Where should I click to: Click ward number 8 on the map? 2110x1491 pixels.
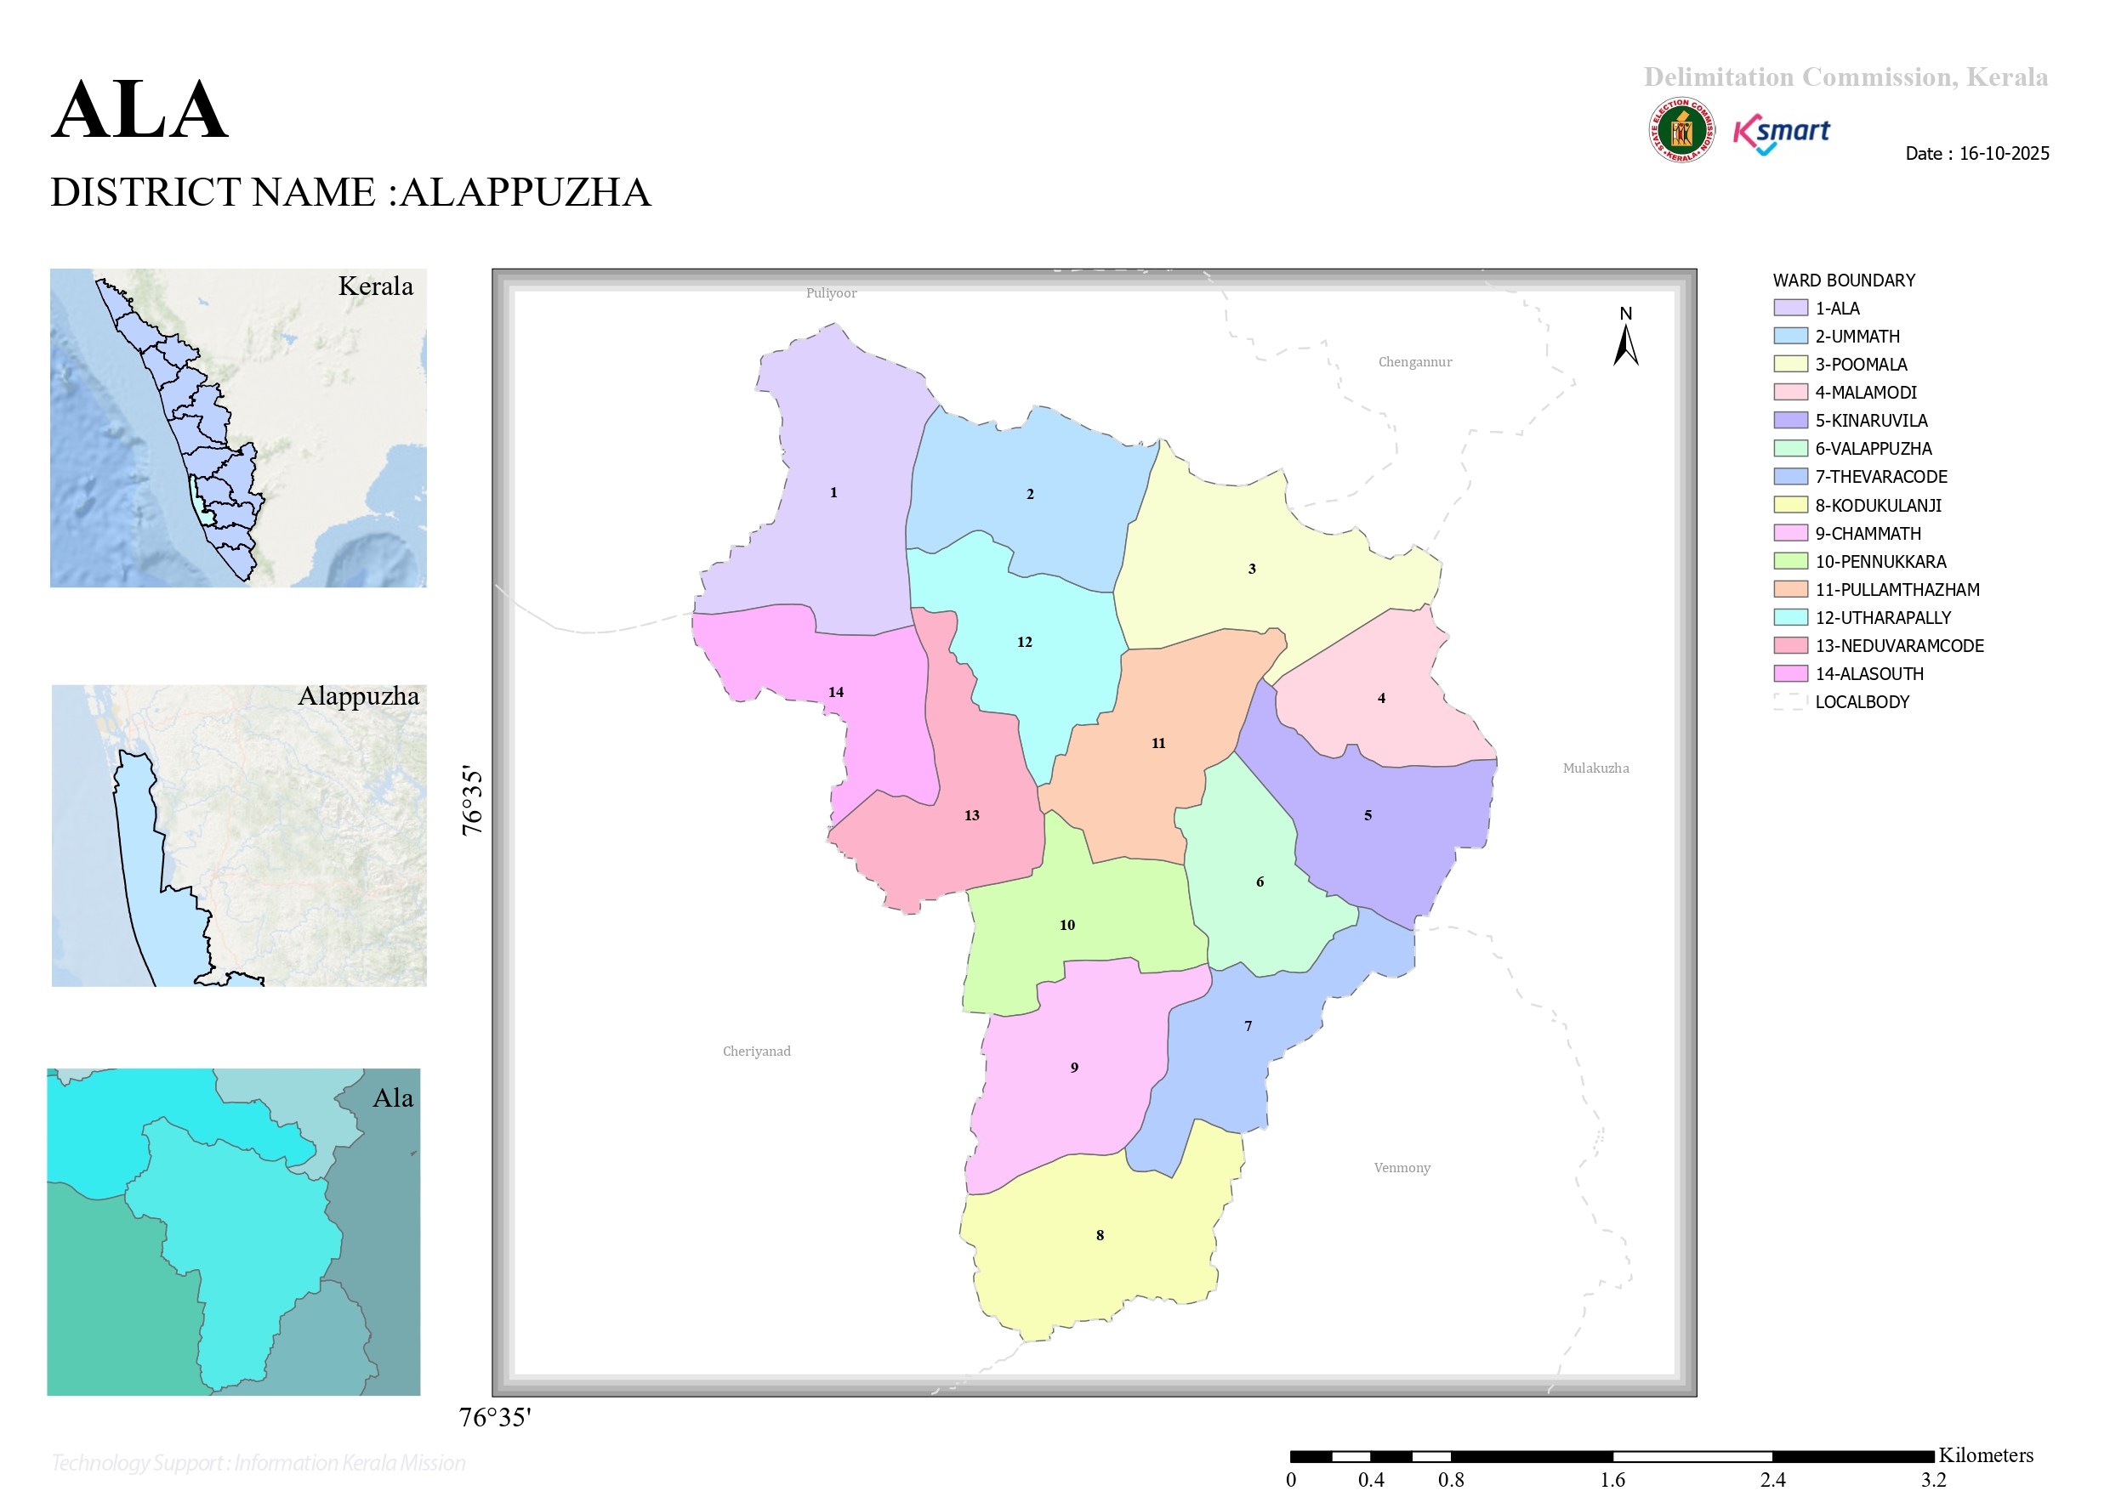[1100, 1236]
